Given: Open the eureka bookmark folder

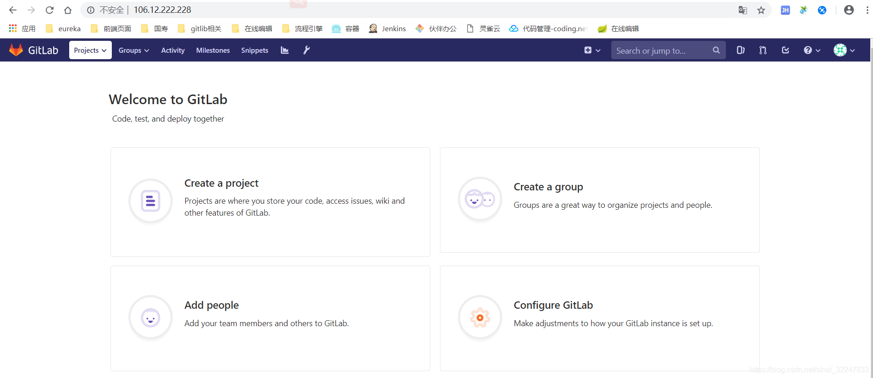Looking at the screenshot, I should [63, 28].
